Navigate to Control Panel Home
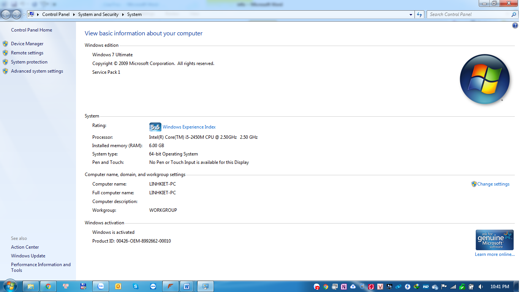The image size is (522, 292). (x=32, y=30)
